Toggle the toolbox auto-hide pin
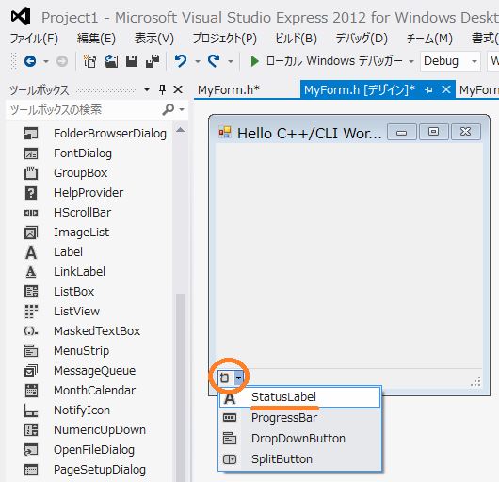499x482 pixels. click(163, 89)
